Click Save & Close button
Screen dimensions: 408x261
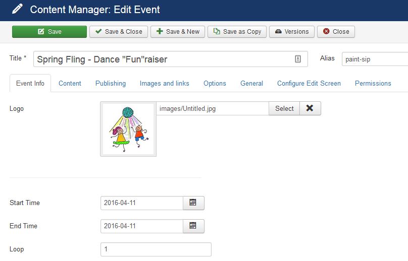[x=119, y=31]
